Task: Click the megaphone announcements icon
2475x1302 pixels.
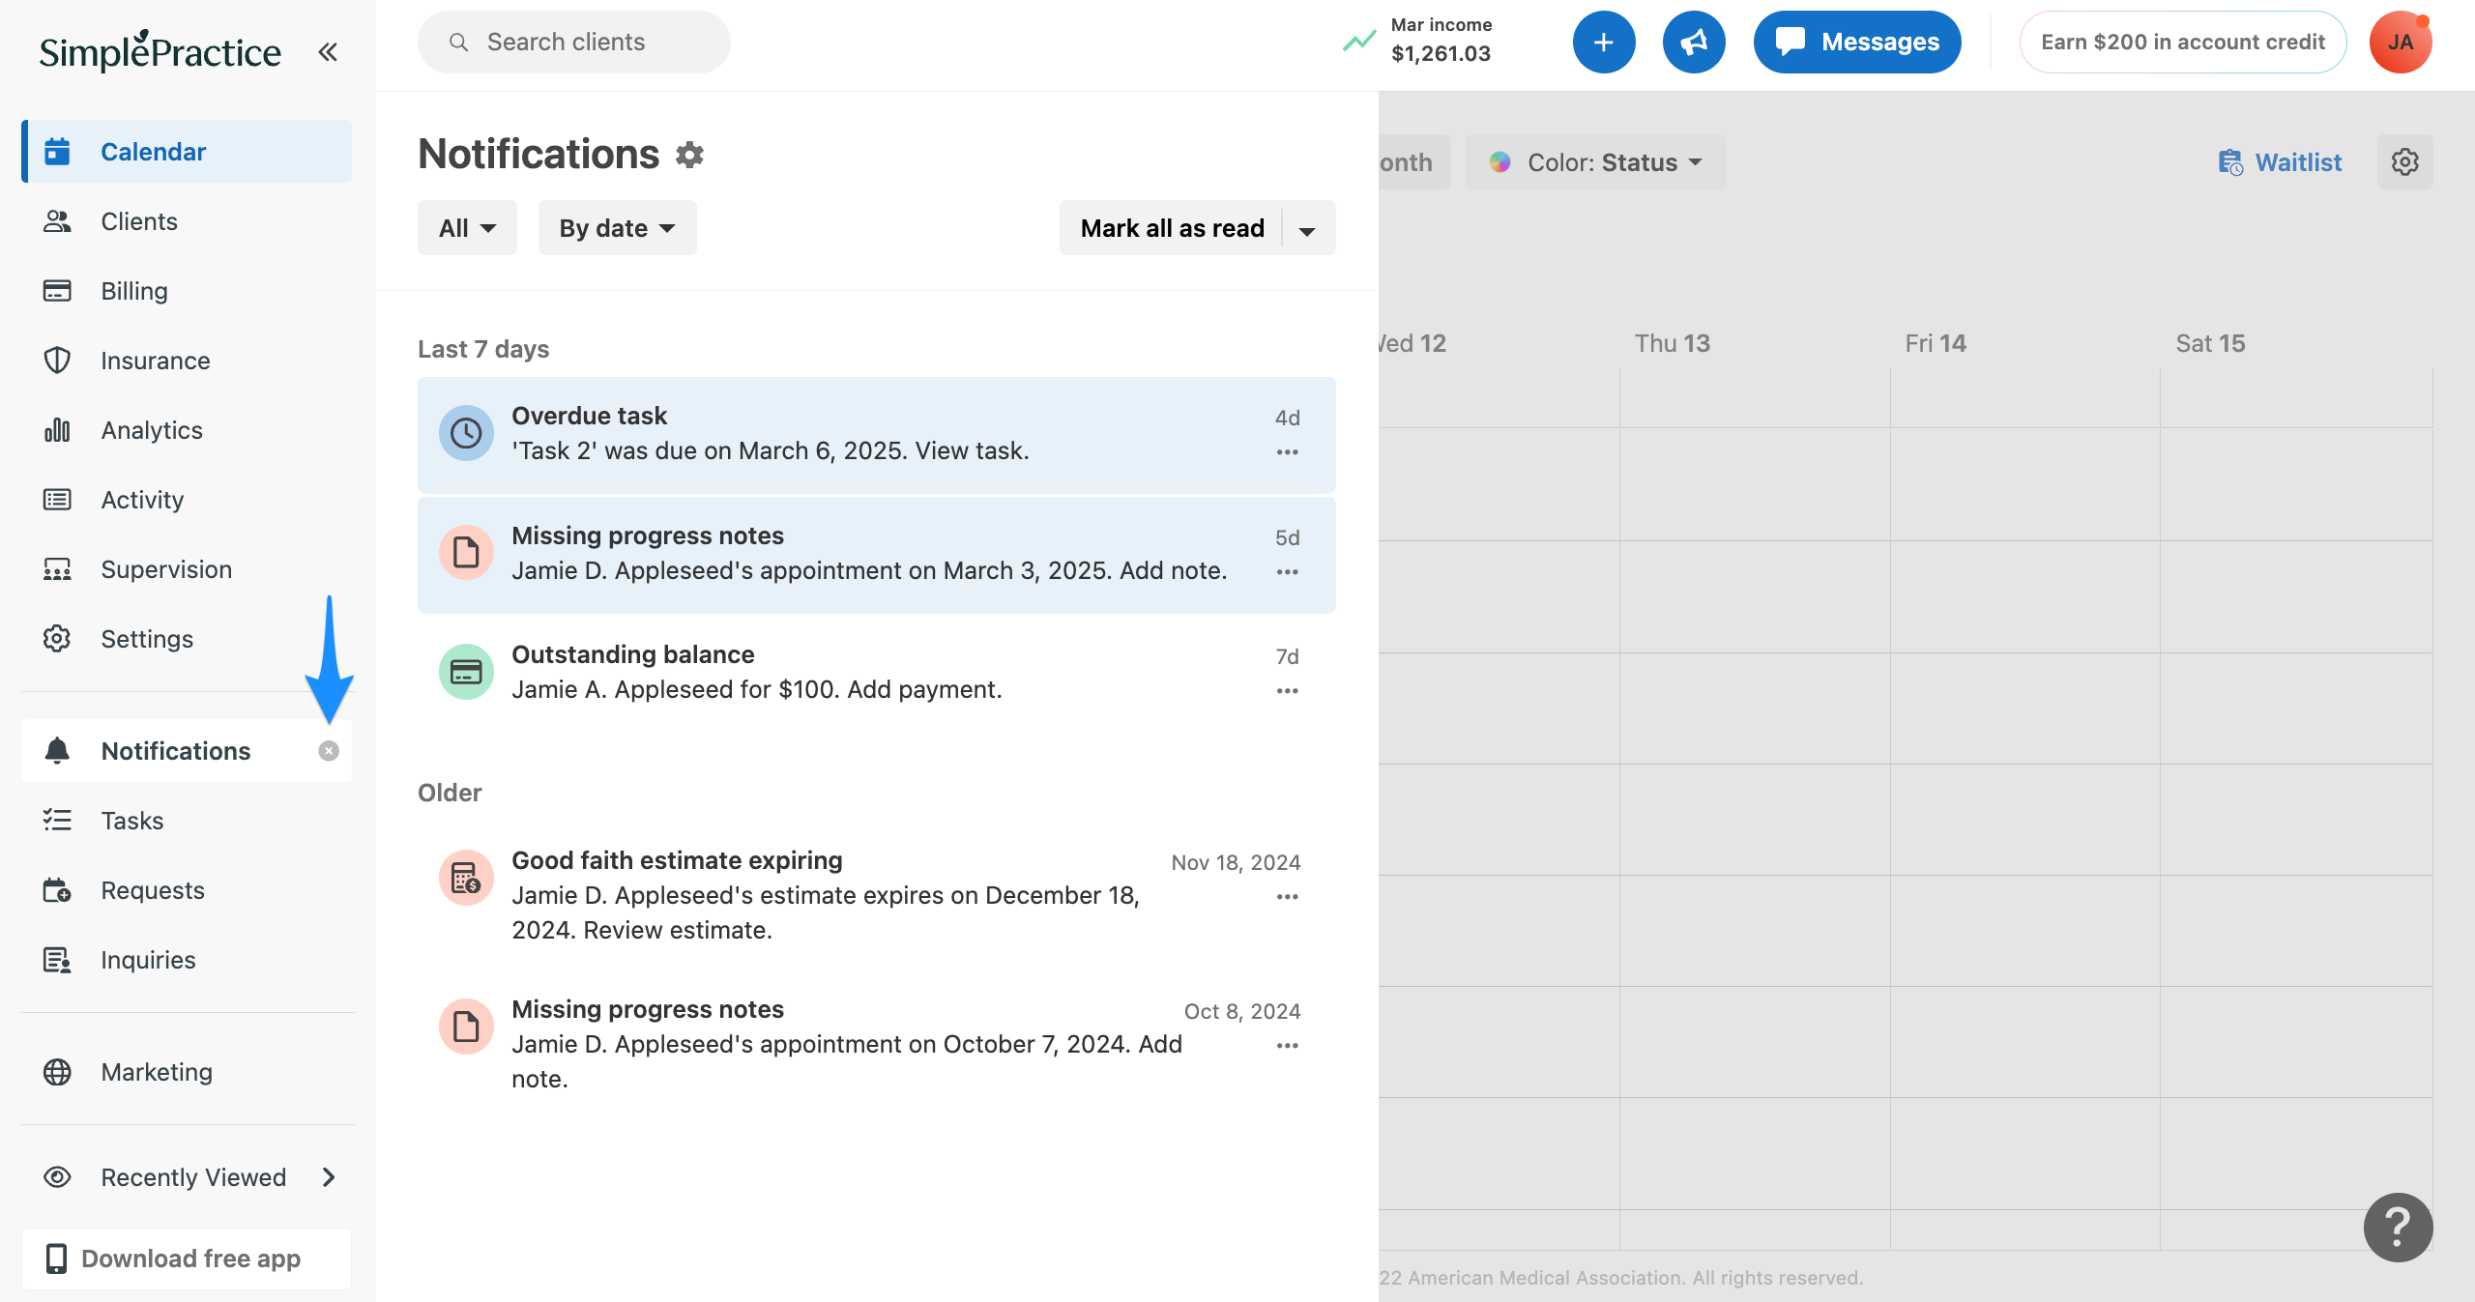Action: click(1694, 42)
